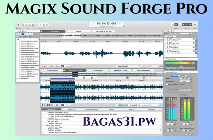
Task: Open the loudness Mode dropdown
Action: click(186, 79)
